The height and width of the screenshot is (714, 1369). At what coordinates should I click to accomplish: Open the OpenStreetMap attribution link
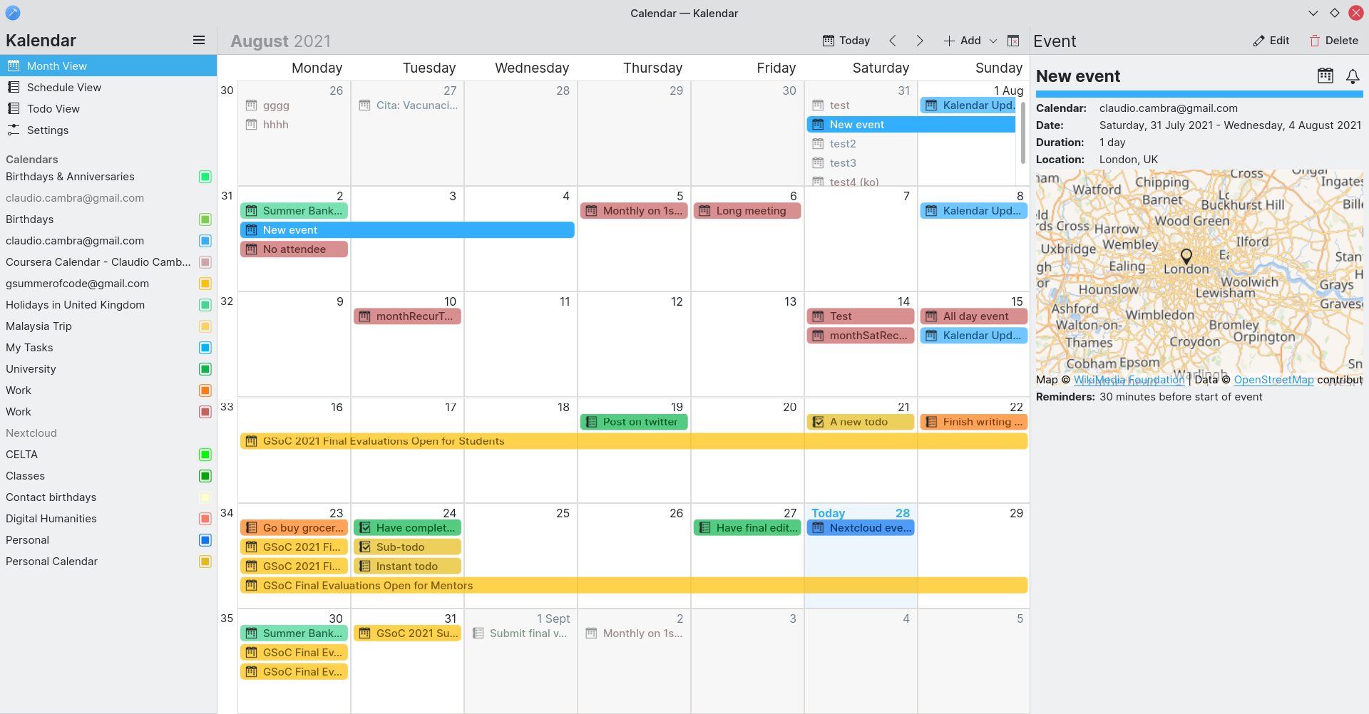(x=1273, y=380)
